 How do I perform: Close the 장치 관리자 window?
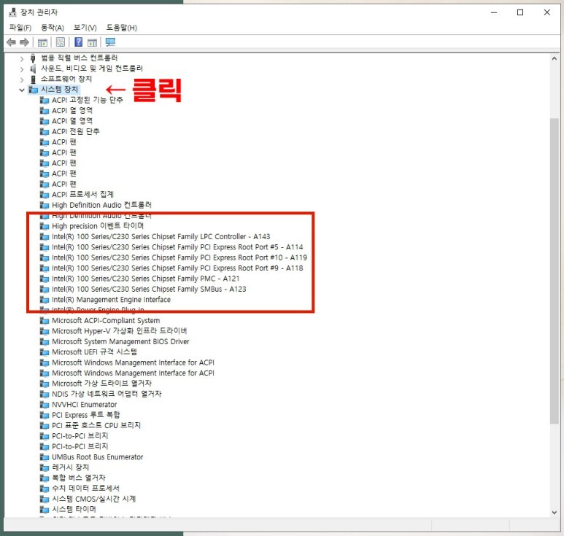(546, 12)
